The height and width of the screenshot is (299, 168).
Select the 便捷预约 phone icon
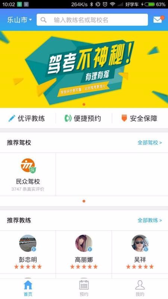(x=68, y=118)
